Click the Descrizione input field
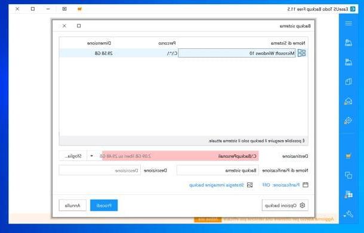The height and width of the screenshot is (233, 364). [x=100, y=170]
